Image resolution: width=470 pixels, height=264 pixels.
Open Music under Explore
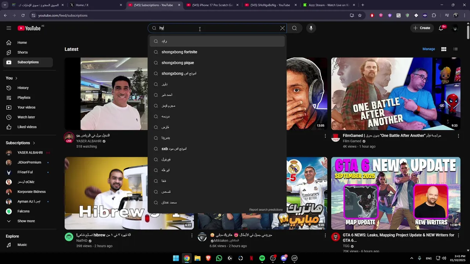[x=28, y=245]
